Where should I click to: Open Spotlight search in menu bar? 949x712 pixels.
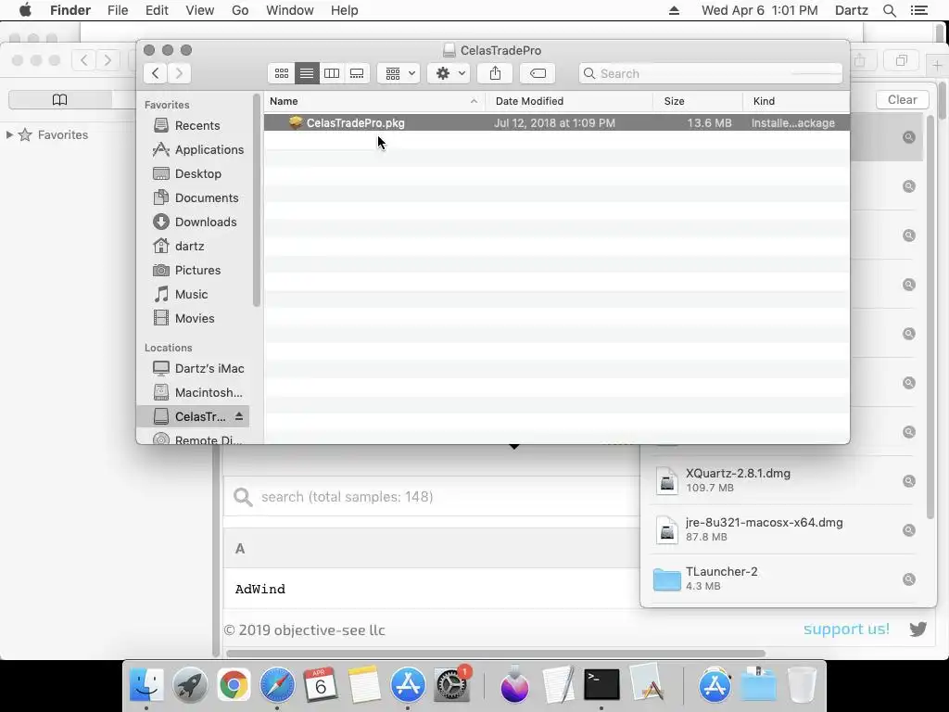(889, 10)
